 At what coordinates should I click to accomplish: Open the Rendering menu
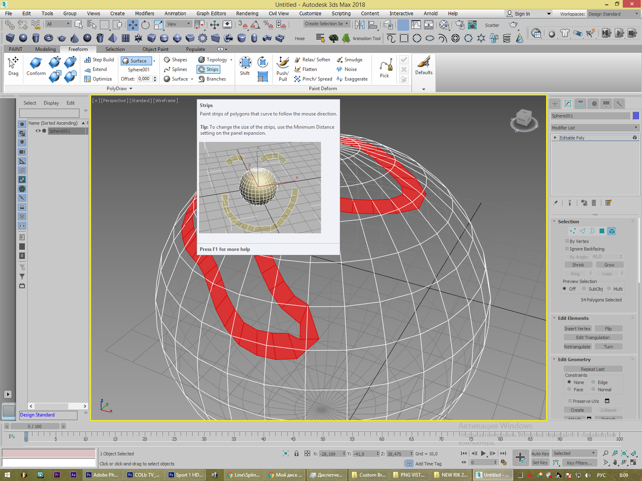tap(247, 14)
